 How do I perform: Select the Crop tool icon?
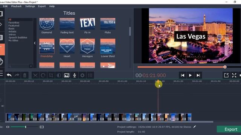51,75
